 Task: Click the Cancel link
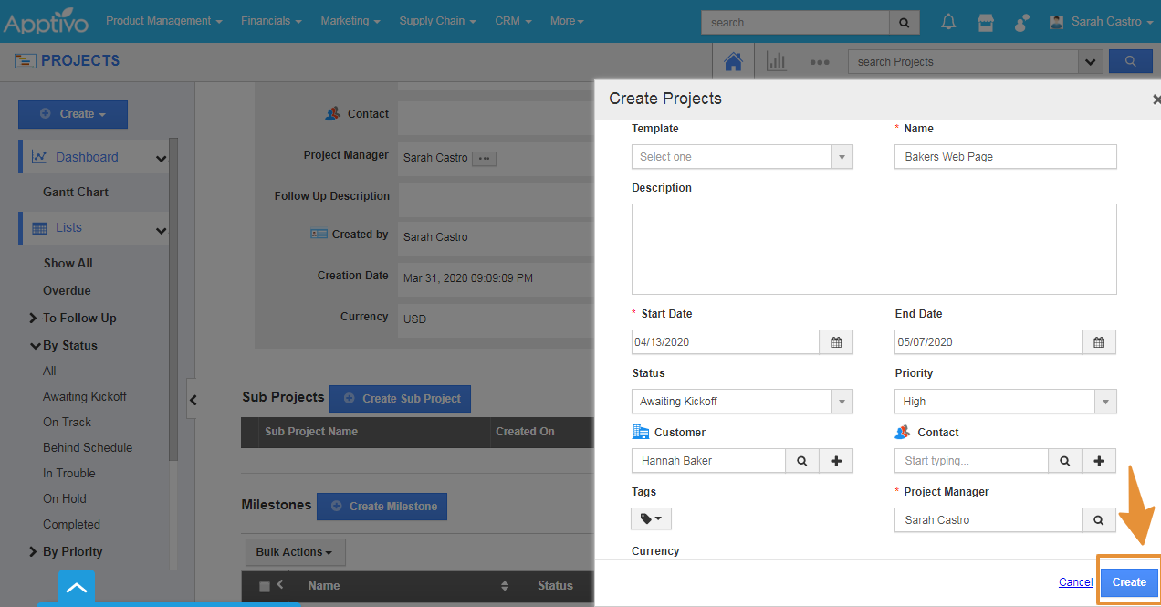[x=1075, y=582]
